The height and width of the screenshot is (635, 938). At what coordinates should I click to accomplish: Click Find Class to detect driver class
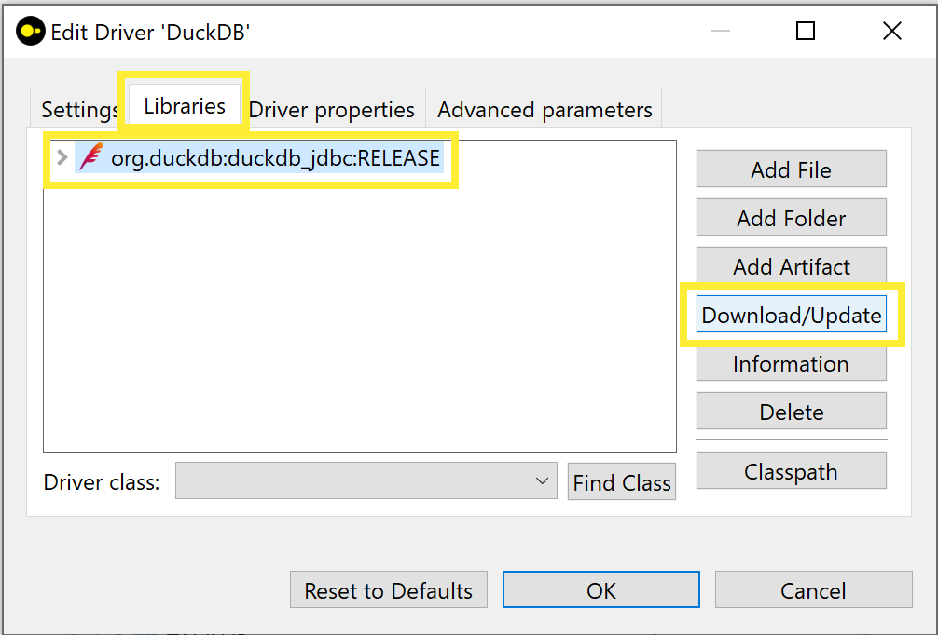pos(621,481)
